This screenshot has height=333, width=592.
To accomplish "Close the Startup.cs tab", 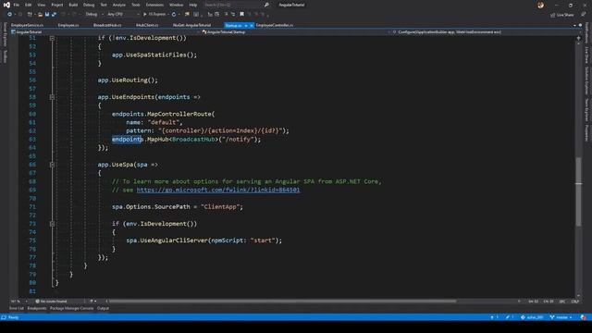I will coord(252,25).
